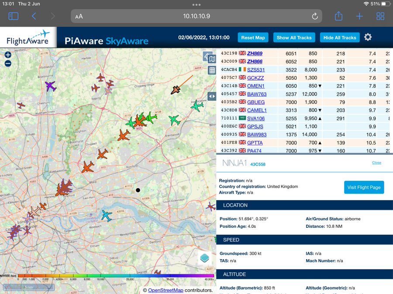The height and width of the screenshot is (294, 393).
Task: Select flight SZS531 in the table
Action: [256, 70]
